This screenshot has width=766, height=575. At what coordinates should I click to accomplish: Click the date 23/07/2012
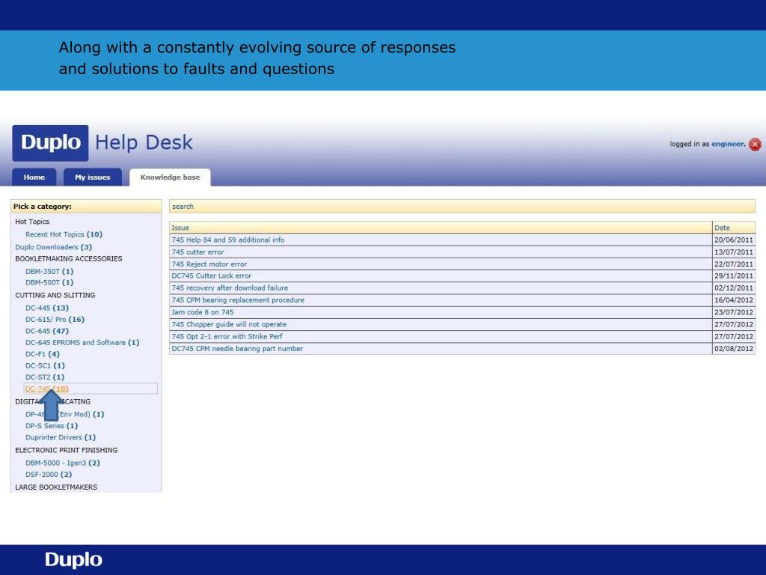[734, 312]
